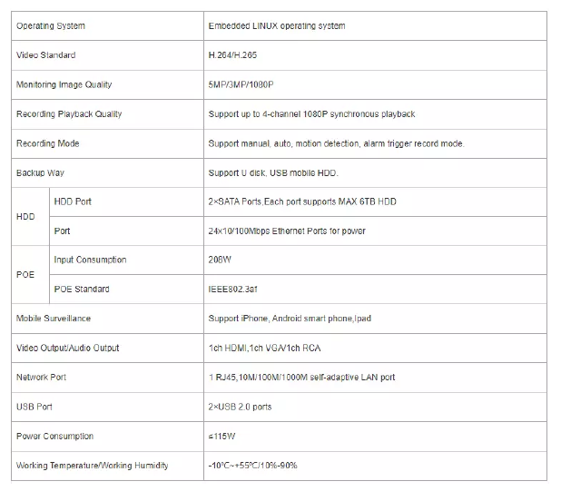Viewport: 561px width, 501px height.
Task: Click the POE group label cell
Action: pos(25,274)
